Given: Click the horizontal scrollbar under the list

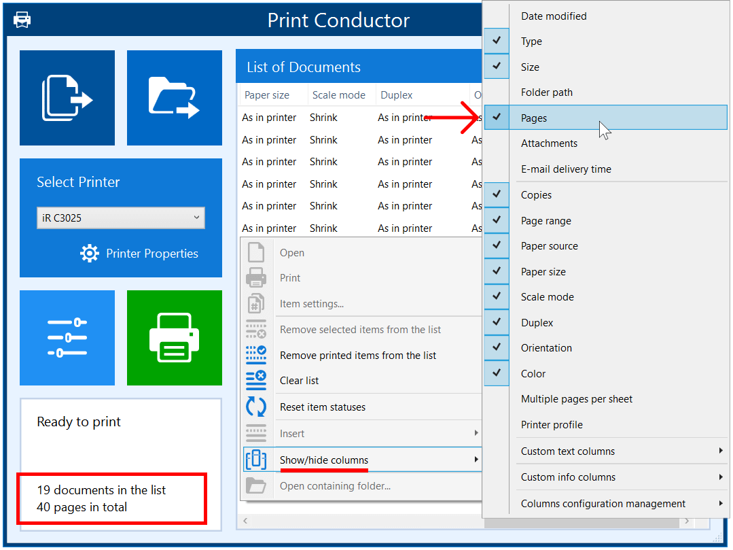Looking at the screenshot, I should click(360, 521).
